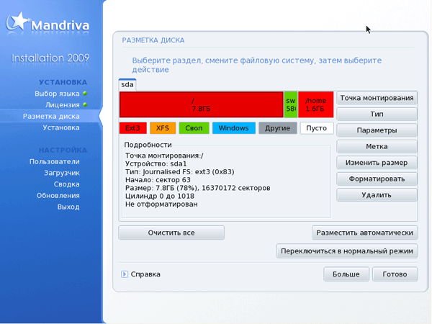Click the 'Цилиндр 0 до 1018' line
The width and height of the screenshot is (432, 324).
pyautogui.click(x=160, y=196)
